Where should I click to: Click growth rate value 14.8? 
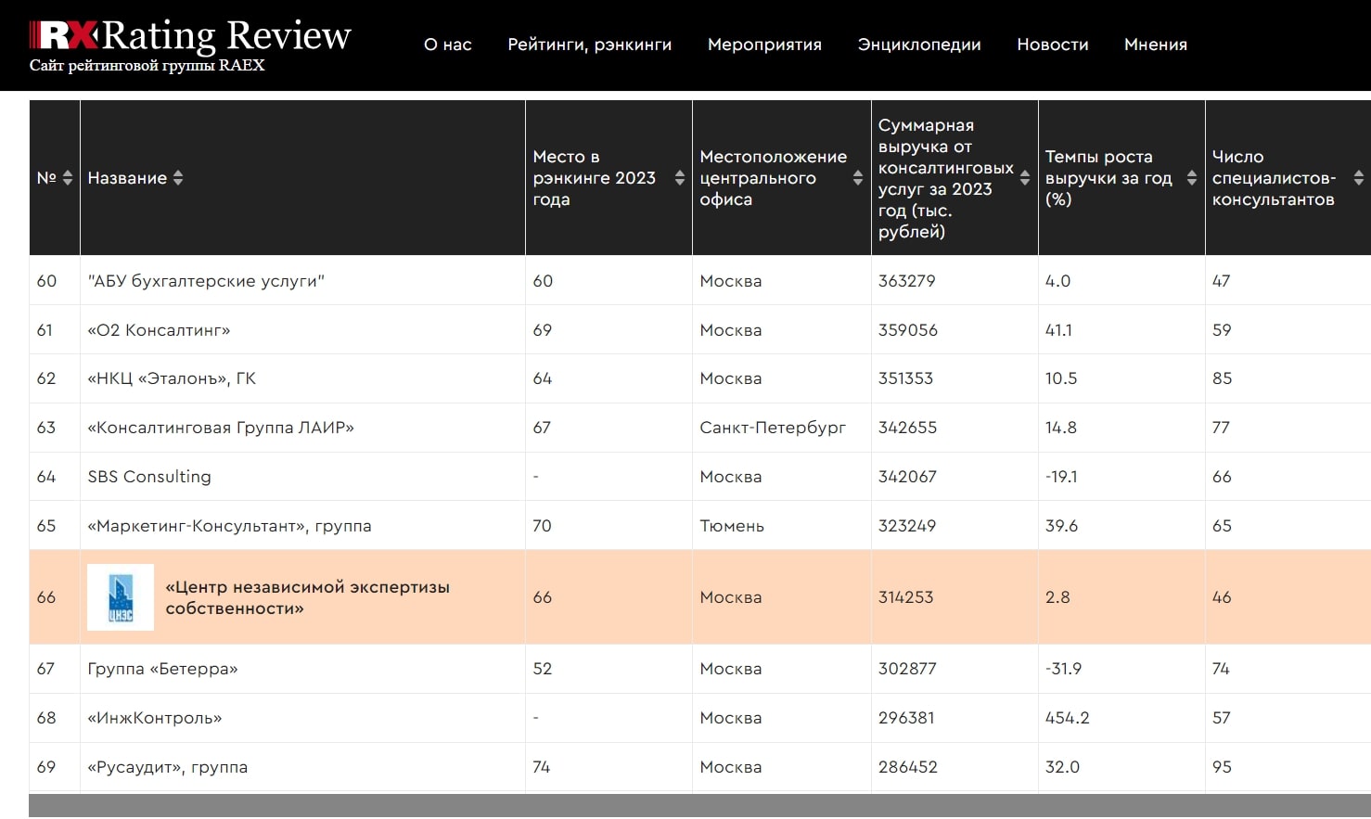(1061, 428)
